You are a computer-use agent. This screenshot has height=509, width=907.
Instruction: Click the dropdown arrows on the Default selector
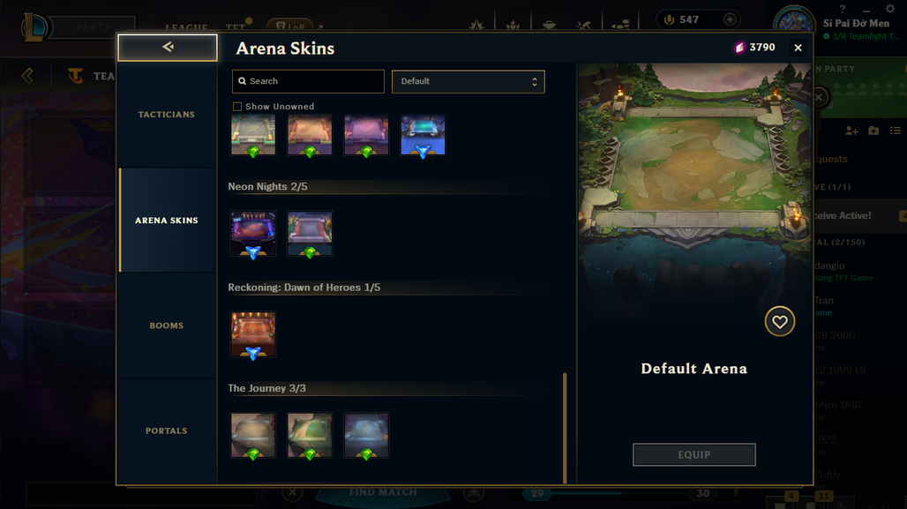(x=535, y=81)
